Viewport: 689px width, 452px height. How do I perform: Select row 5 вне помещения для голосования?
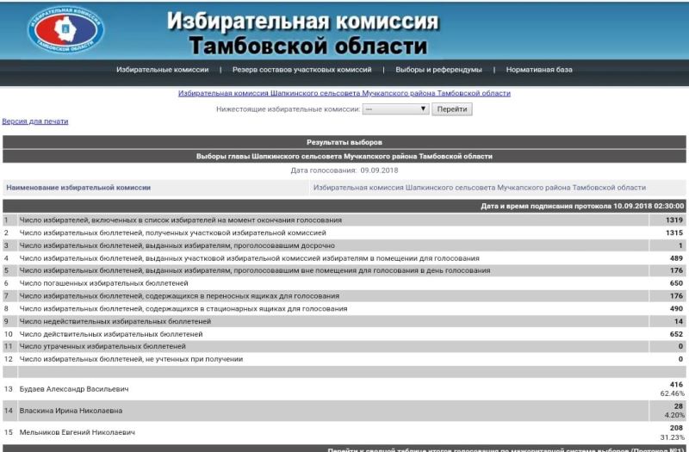click(344, 270)
